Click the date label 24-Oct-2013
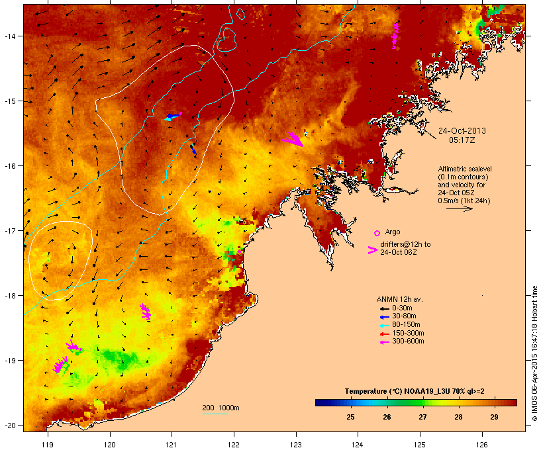This screenshot has width=543, height=450. coord(462,131)
